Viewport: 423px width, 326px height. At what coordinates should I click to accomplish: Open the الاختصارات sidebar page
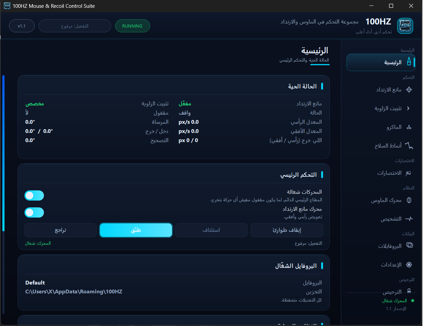click(381, 173)
